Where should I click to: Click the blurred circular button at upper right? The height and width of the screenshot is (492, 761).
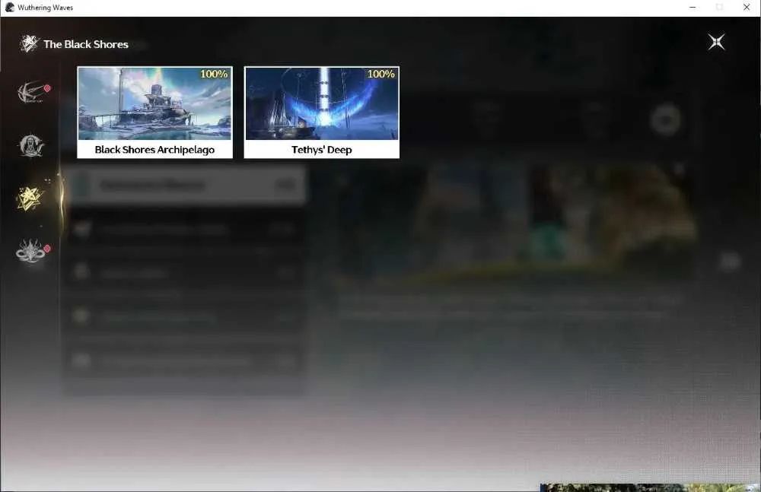[665, 119]
